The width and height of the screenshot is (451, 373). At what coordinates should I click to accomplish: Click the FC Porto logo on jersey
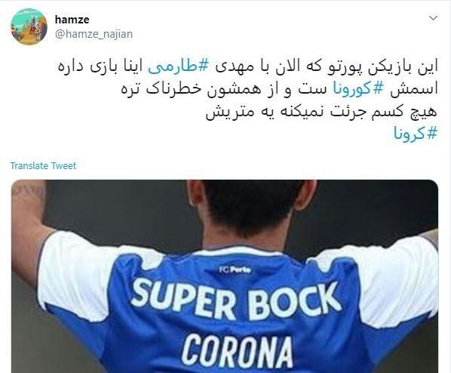pos(235,270)
